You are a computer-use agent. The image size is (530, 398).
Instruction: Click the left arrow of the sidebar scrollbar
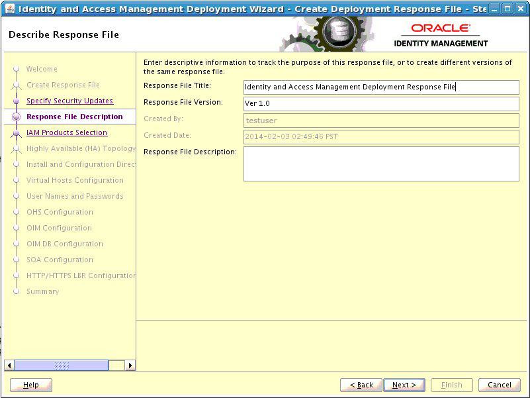click(x=9, y=366)
